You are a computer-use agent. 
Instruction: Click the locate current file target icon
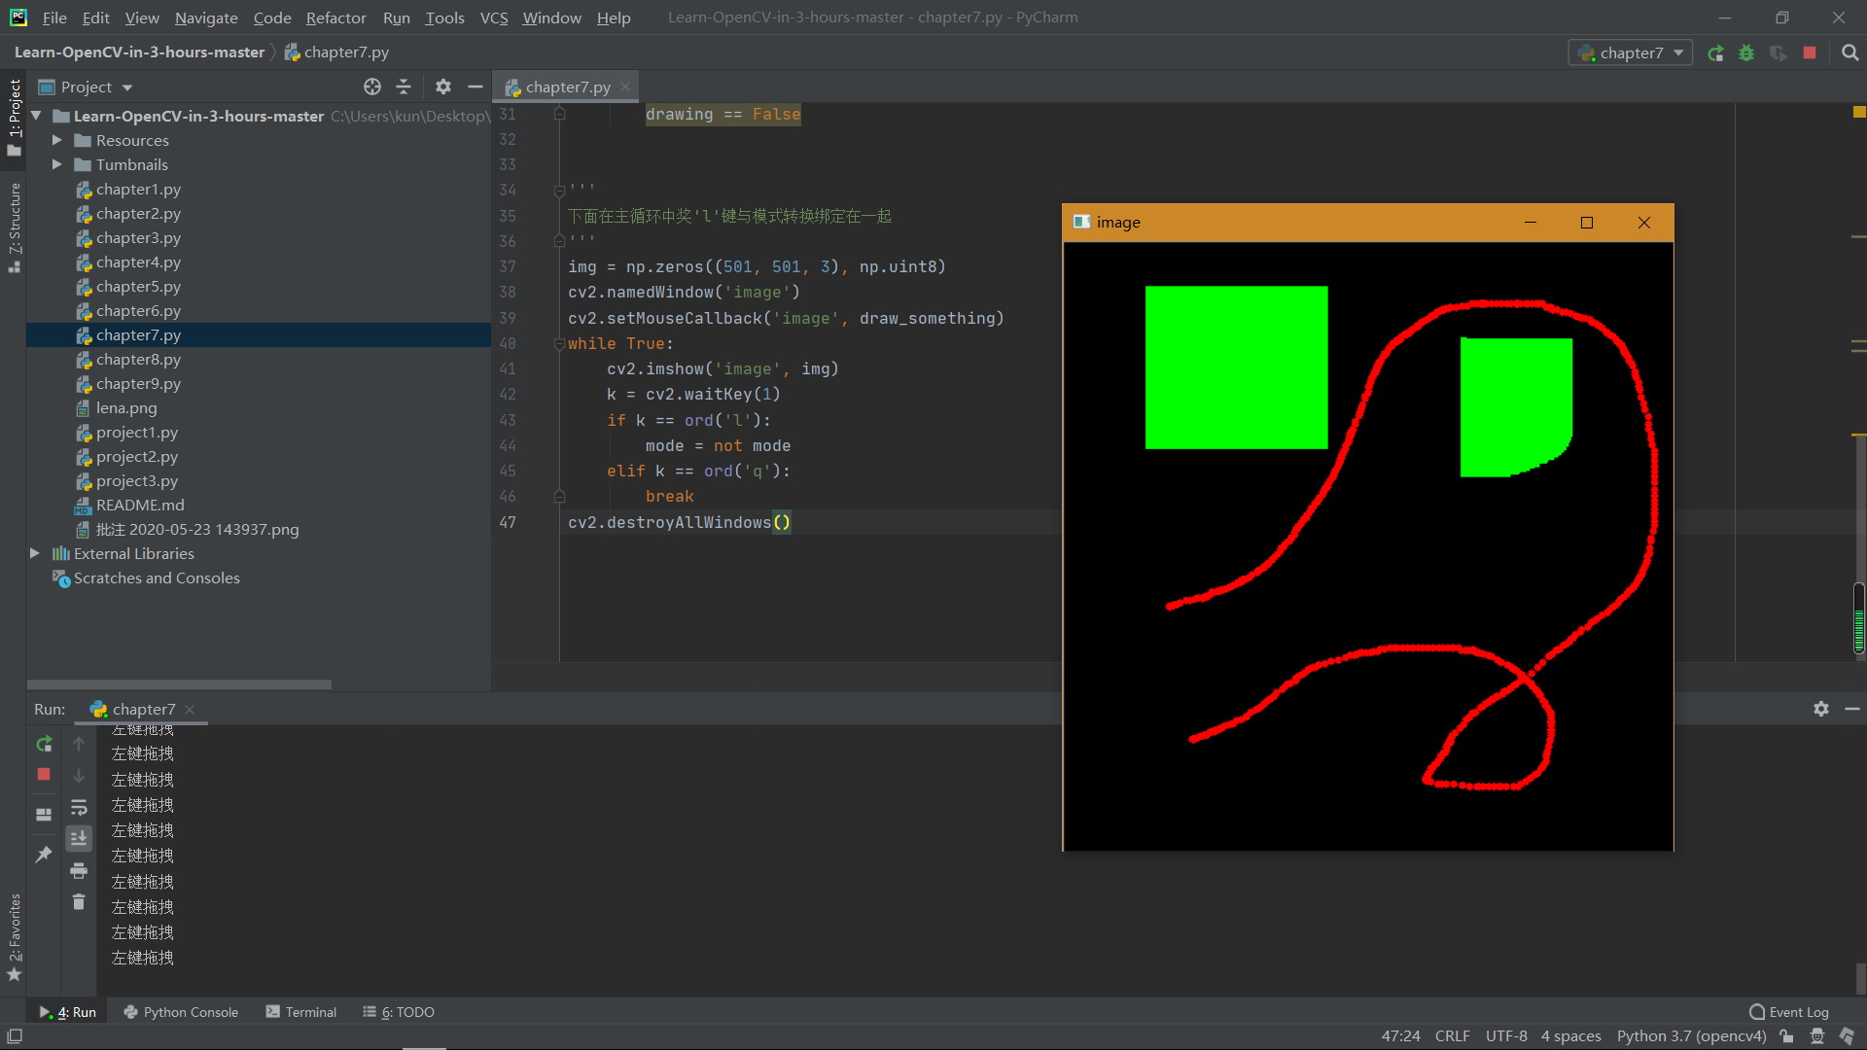pos(372,87)
